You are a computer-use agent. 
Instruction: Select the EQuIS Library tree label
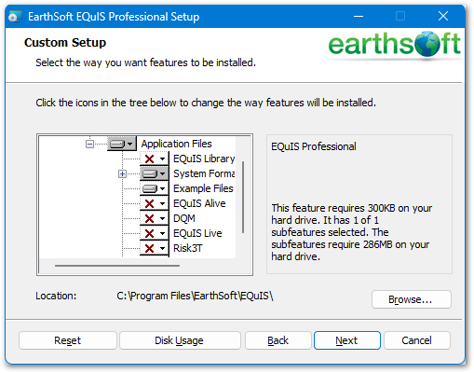point(204,159)
